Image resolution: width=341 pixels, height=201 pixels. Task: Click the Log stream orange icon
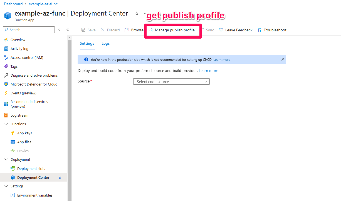point(6,115)
